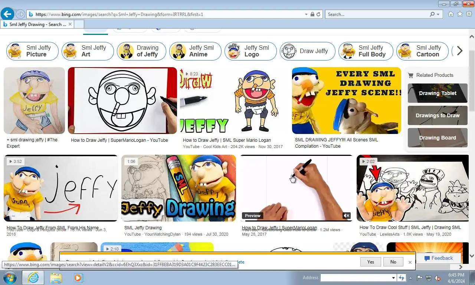Open the Drawings to Draw related product
475x285 pixels.
coord(438,115)
